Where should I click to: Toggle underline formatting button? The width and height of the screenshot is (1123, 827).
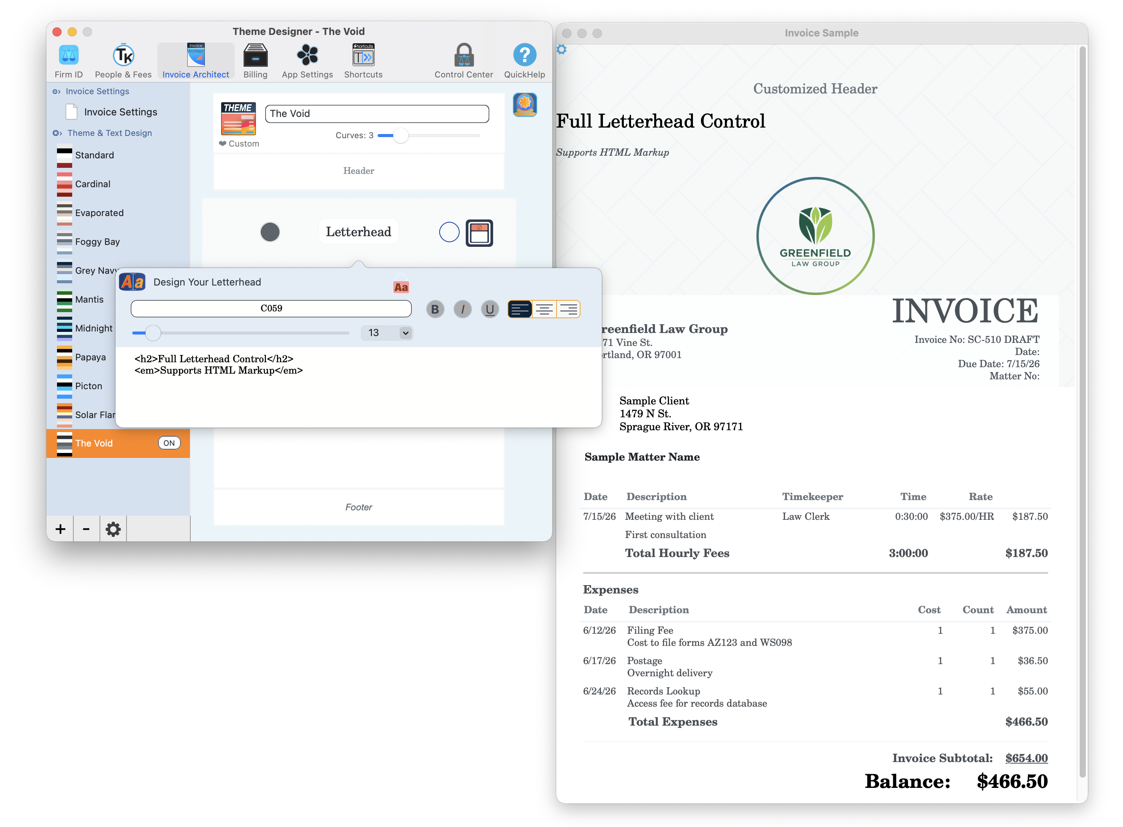click(x=490, y=309)
